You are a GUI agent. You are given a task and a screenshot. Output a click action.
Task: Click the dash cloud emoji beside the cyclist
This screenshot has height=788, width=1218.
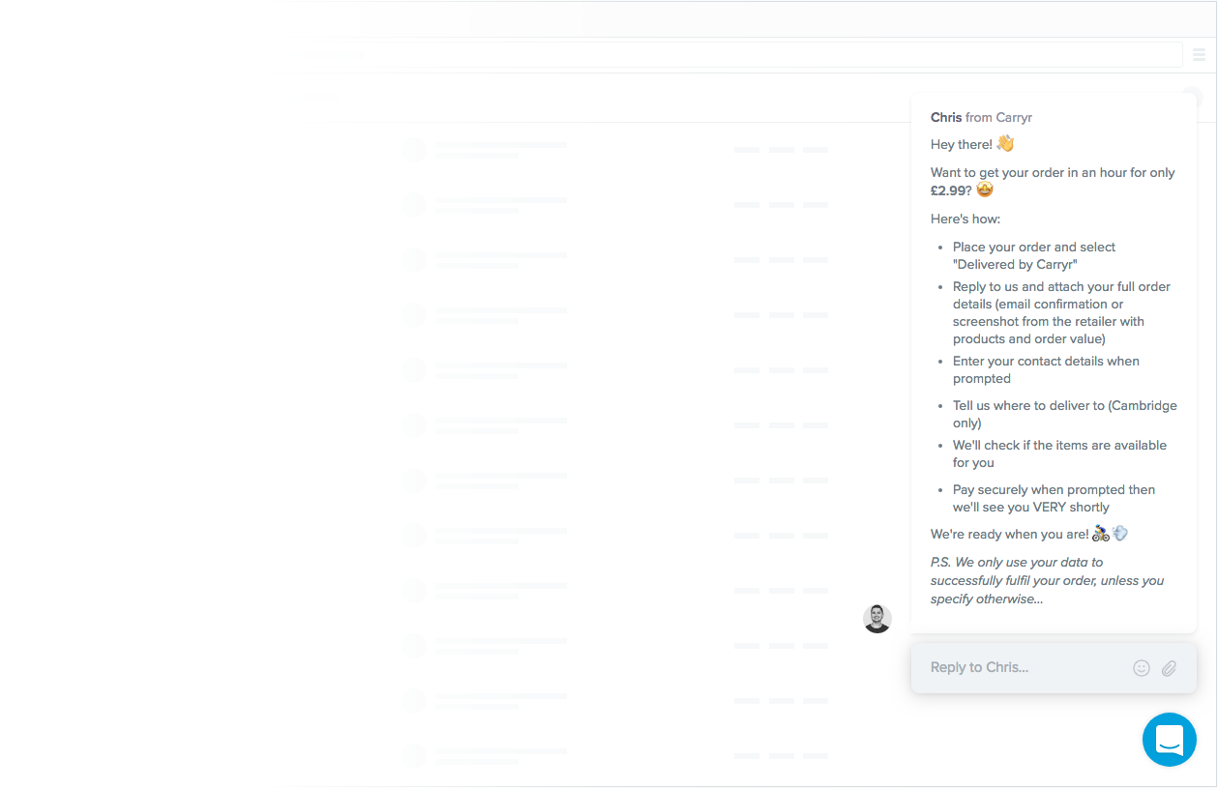coord(1120,533)
